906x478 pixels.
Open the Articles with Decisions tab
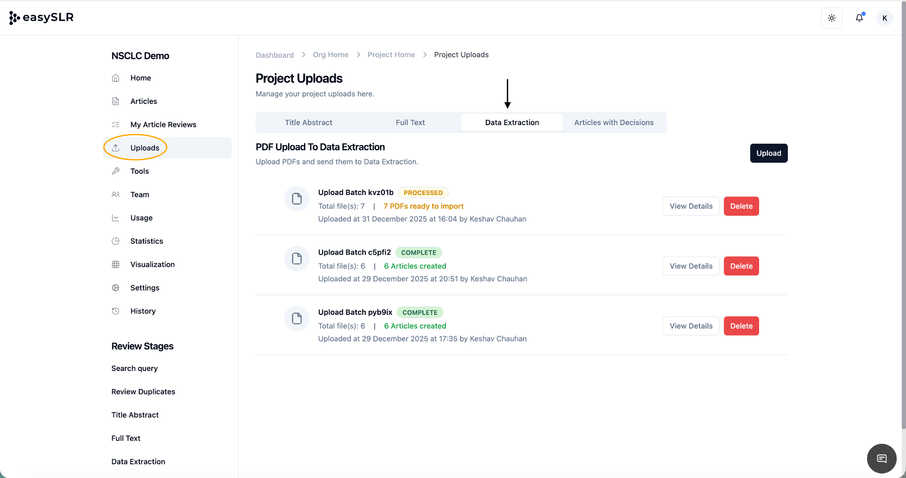coord(614,122)
